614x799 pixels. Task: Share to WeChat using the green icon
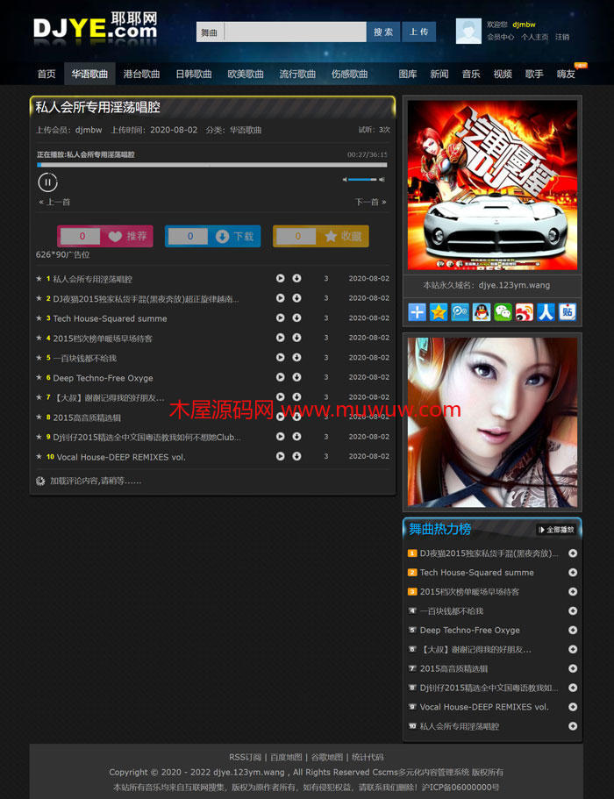[x=503, y=311]
